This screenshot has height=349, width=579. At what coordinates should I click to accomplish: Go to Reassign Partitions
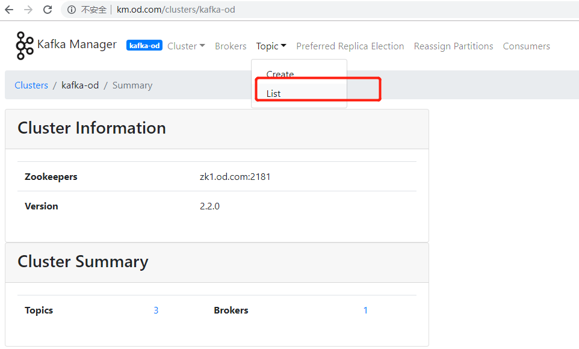453,46
